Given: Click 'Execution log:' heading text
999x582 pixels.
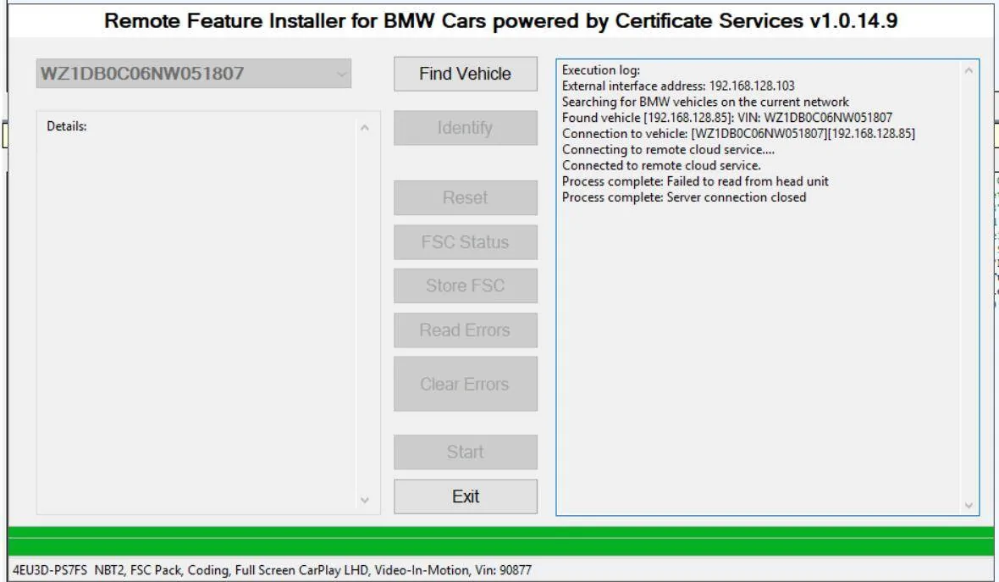Looking at the screenshot, I should pos(601,70).
